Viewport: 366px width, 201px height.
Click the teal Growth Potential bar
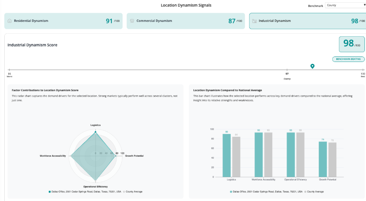(323, 159)
